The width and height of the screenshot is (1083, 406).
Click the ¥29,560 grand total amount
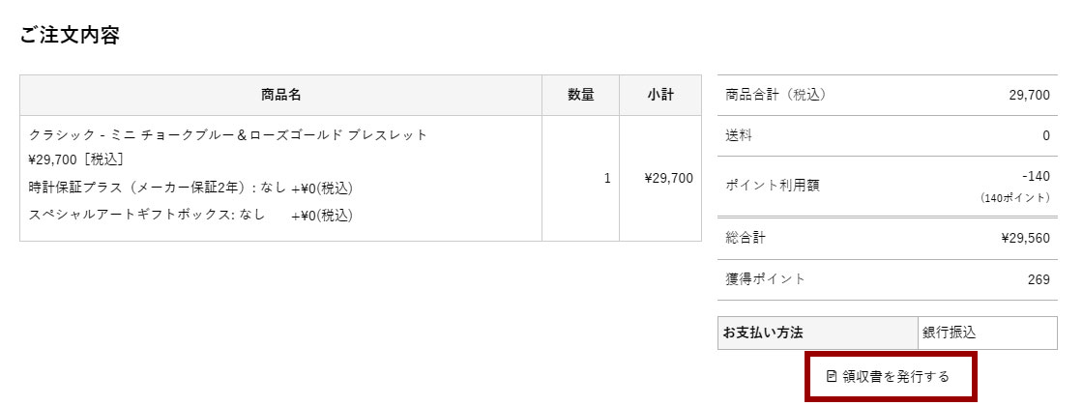[x=1026, y=238]
